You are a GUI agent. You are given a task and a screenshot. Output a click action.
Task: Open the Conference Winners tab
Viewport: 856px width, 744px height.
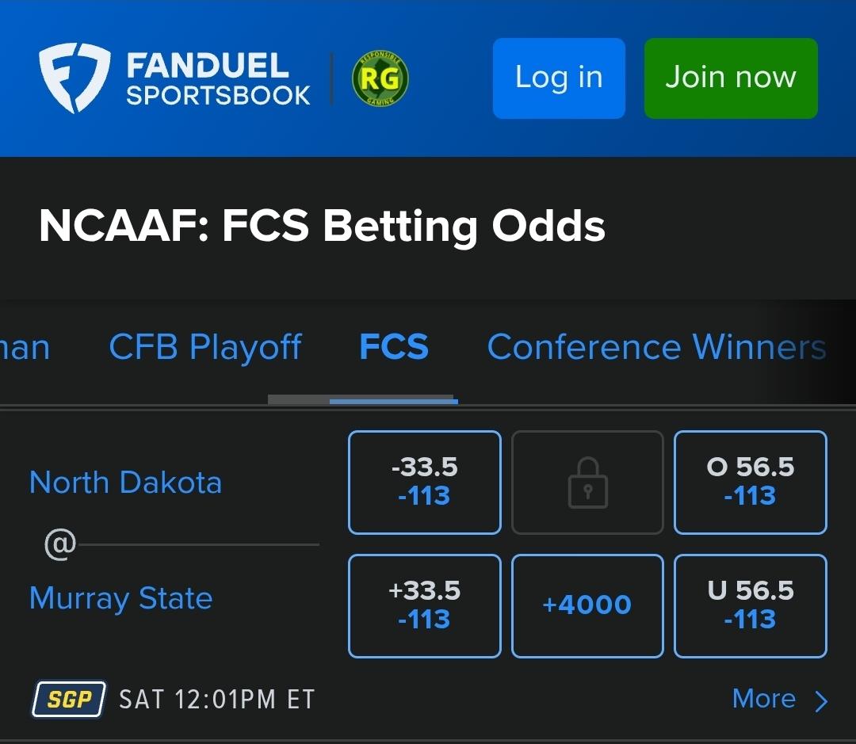tap(656, 347)
